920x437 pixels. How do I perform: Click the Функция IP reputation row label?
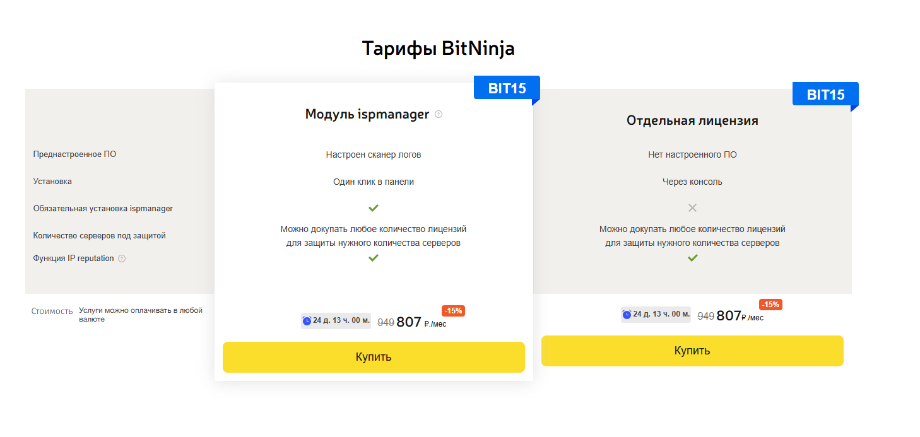tap(74, 259)
